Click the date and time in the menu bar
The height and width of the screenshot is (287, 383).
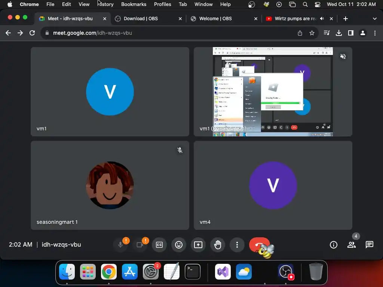point(351,4)
